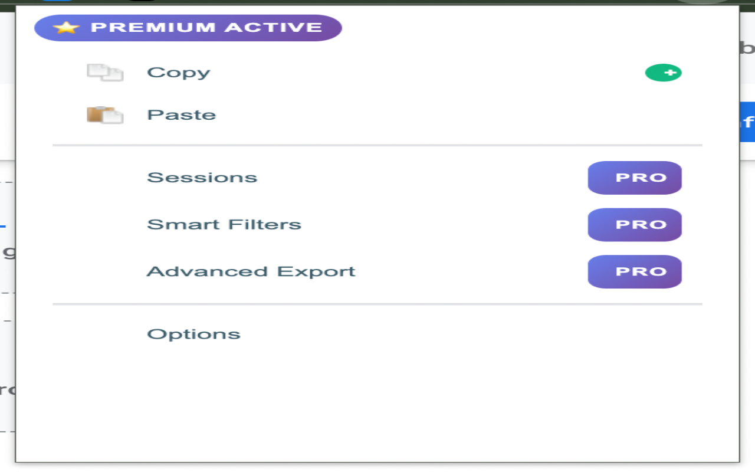Click the blue button behind popup's right edge
The height and width of the screenshot is (472, 755).
747,122
